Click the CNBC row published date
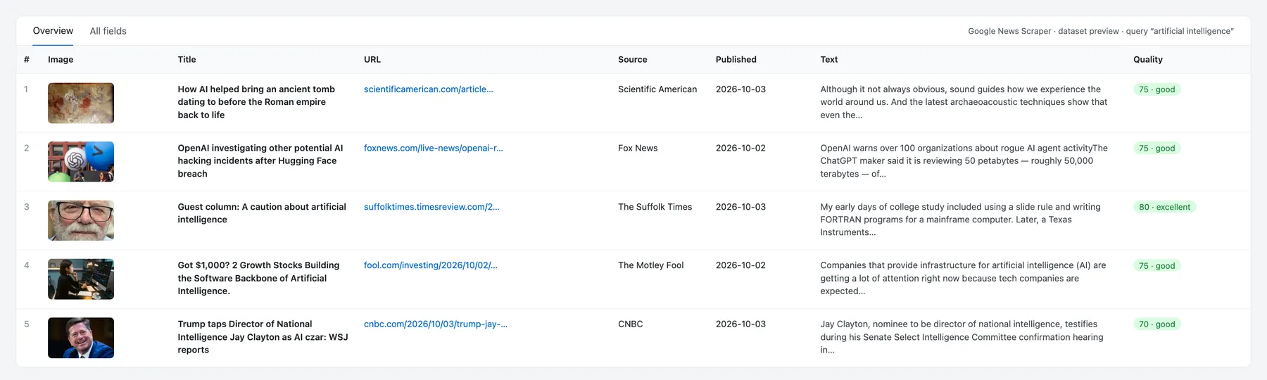 coord(740,324)
